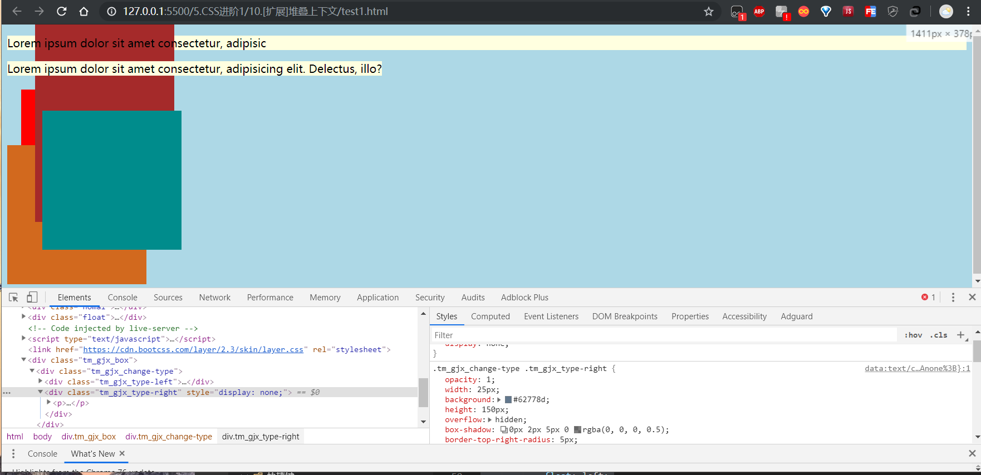This screenshot has height=475, width=981.
Task: Open the extension icon with red badge 1
Action: click(738, 12)
